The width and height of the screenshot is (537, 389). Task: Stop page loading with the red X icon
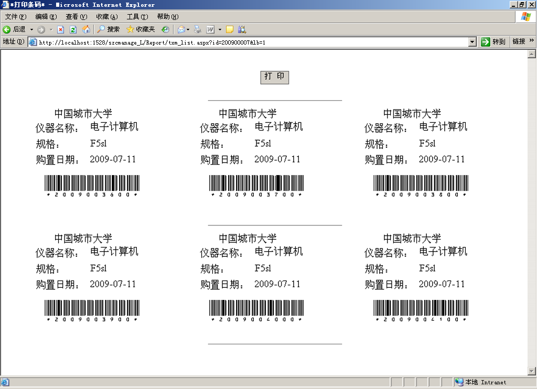(61, 29)
